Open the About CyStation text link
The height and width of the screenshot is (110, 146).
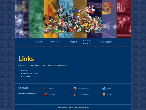[84, 95]
